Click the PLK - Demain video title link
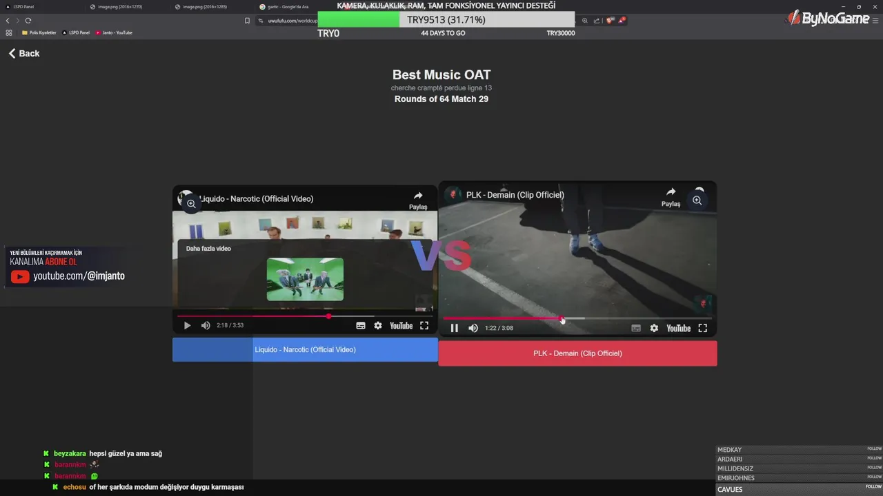 click(515, 195)
